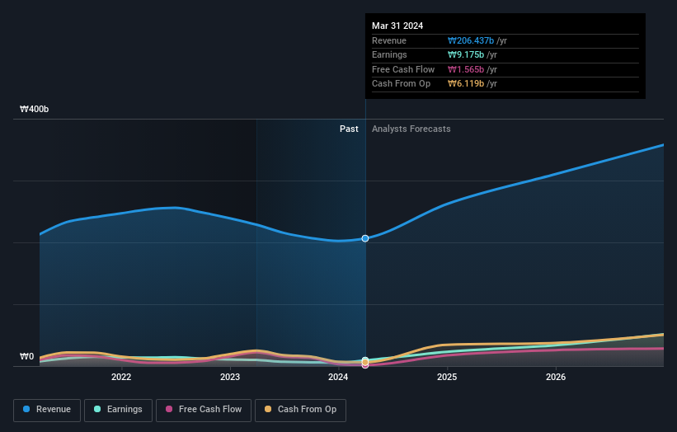Image resolution: width=677 pixels, height=432 pixels.
Task: Click the Free Cash Flow label in tooltip
Action: coord(403,69)
